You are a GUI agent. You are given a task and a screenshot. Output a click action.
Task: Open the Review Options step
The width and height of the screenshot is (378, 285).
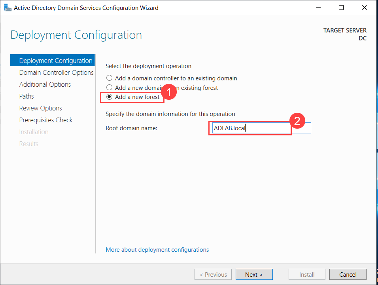[40, 108]
